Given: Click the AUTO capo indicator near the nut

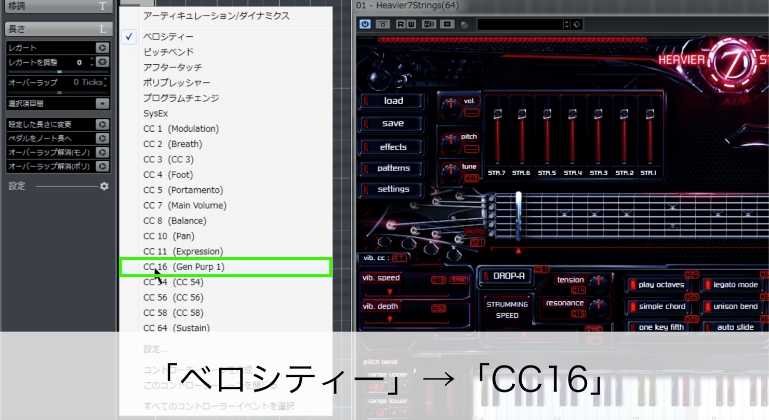Looking at the screenshot, I should pos(474,232).
